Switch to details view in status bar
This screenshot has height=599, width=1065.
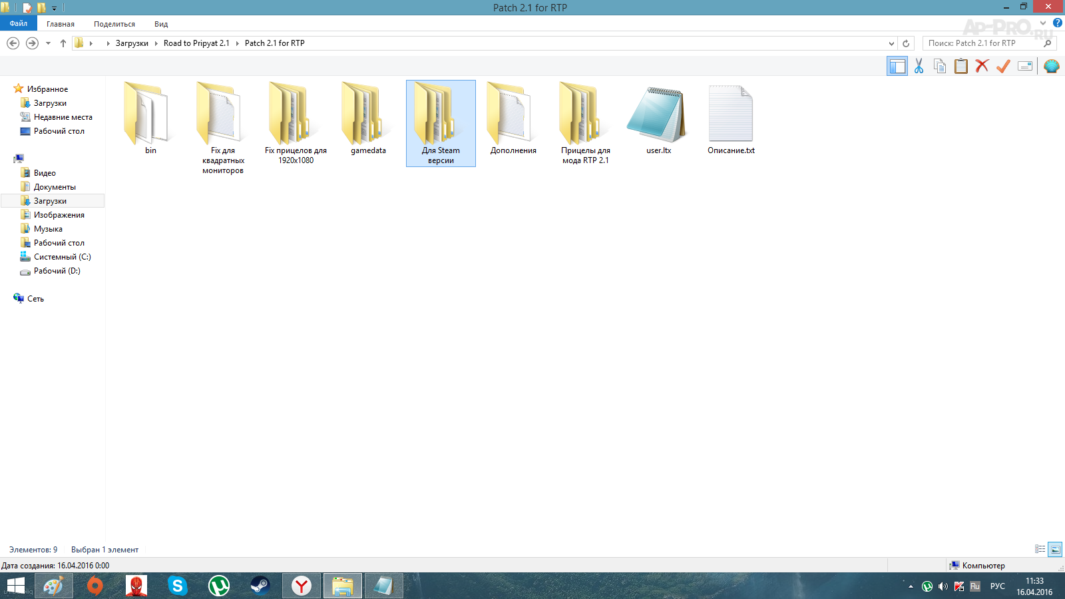(1040, 549)
